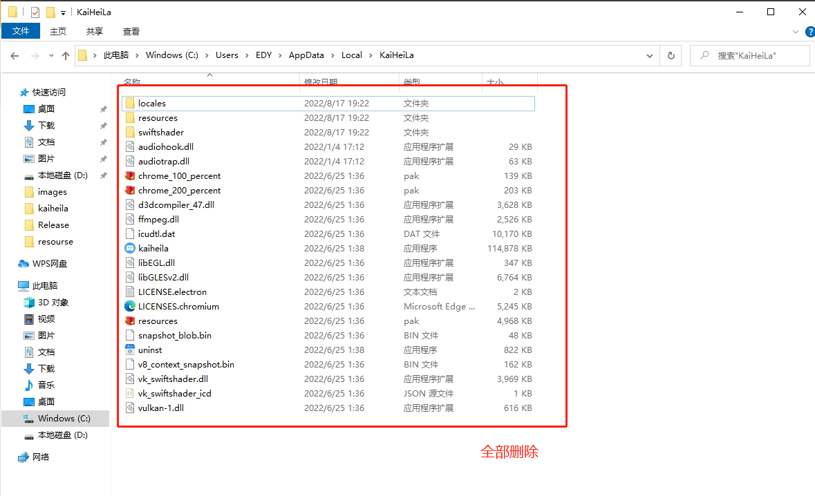Select the locales folder icon
815x496 pixels.
130,104
